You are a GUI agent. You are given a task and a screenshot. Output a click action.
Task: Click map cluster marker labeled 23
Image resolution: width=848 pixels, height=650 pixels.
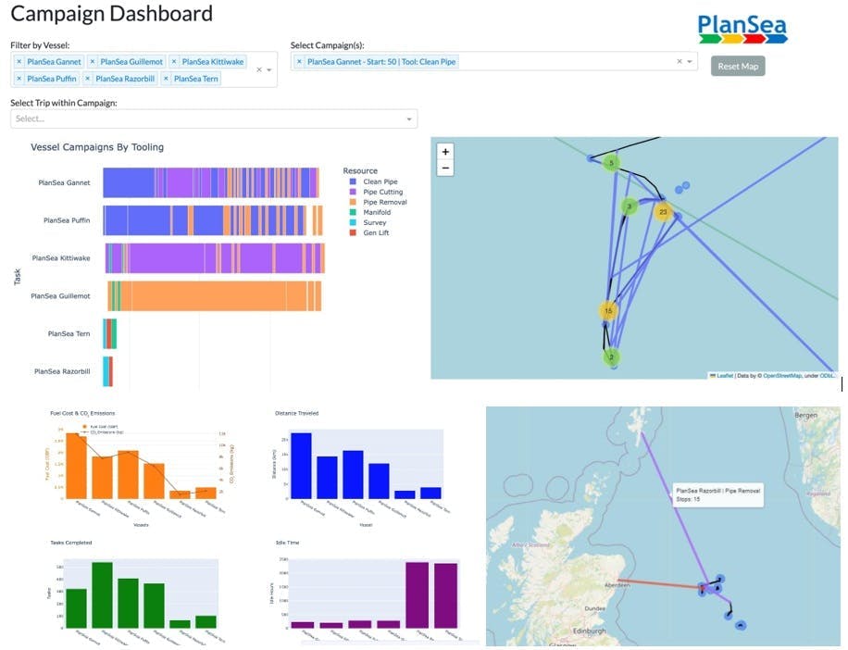coord(663,212)
